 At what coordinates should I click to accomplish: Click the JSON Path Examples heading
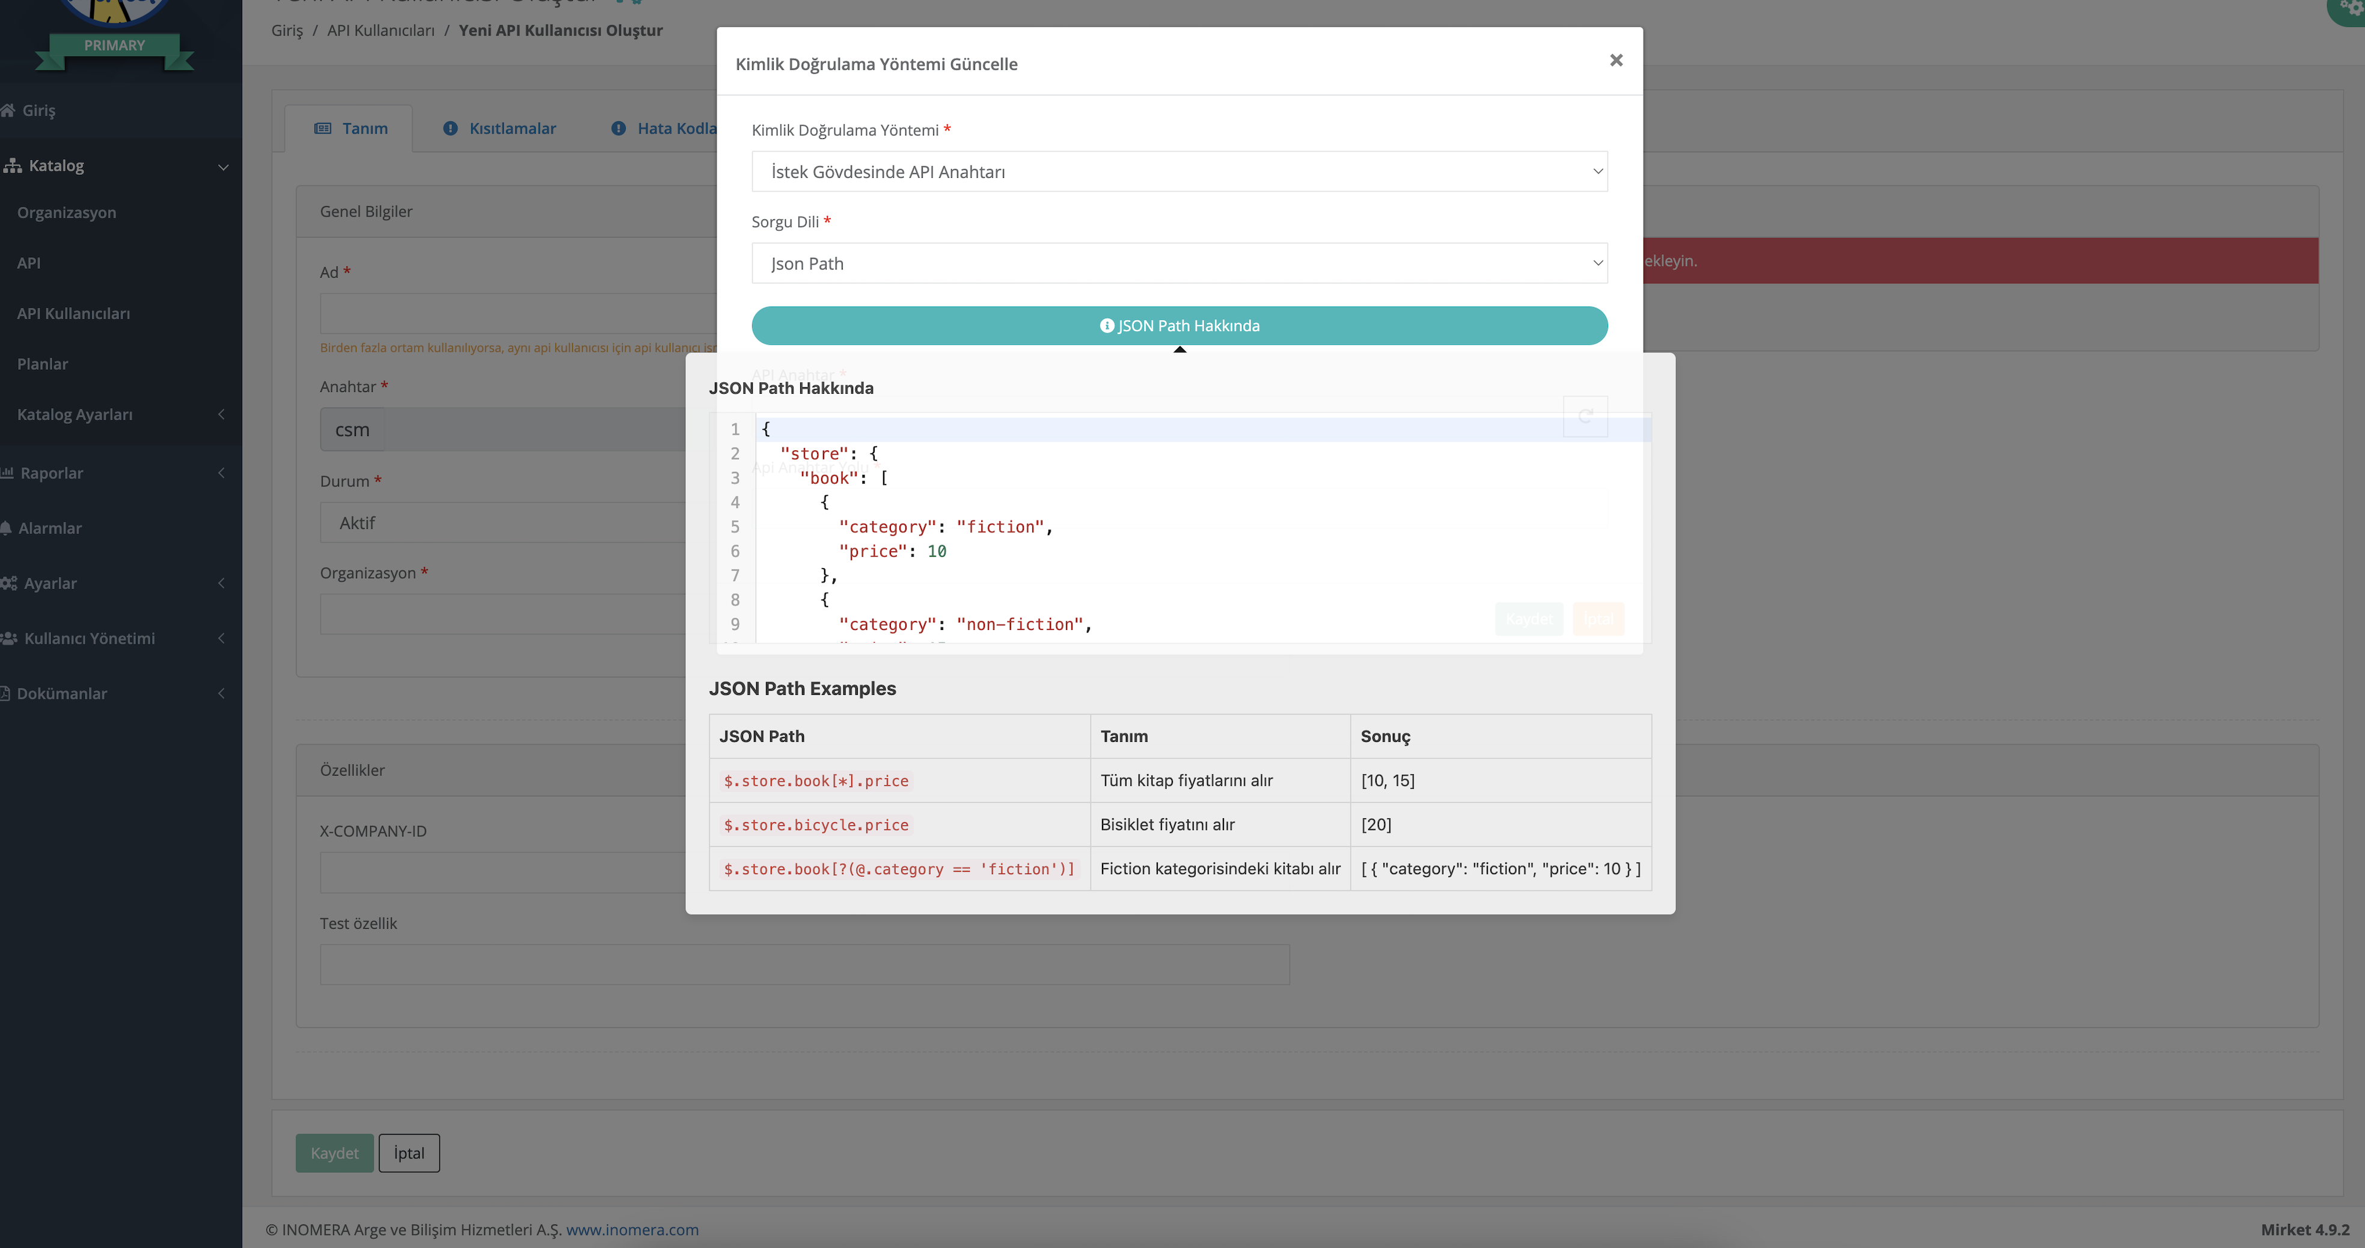pos(803,689)
